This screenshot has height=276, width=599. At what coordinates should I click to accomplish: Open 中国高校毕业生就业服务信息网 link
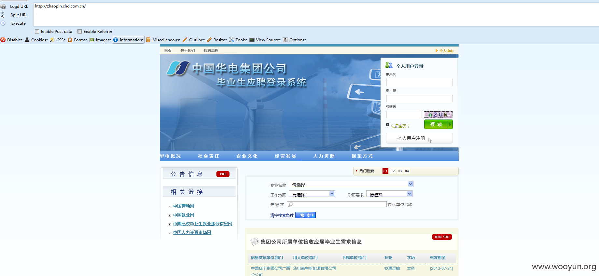[x=203, y=224]
